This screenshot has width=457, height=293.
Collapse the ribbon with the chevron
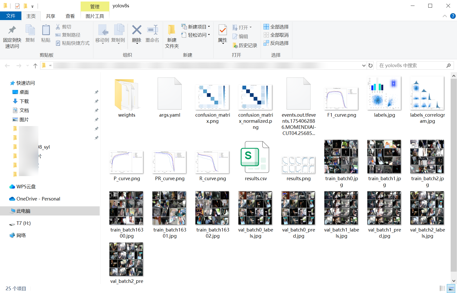coord(445,16)
